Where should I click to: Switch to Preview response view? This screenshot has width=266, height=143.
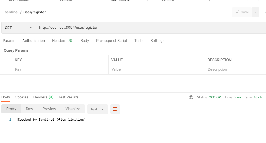[49, 109]
